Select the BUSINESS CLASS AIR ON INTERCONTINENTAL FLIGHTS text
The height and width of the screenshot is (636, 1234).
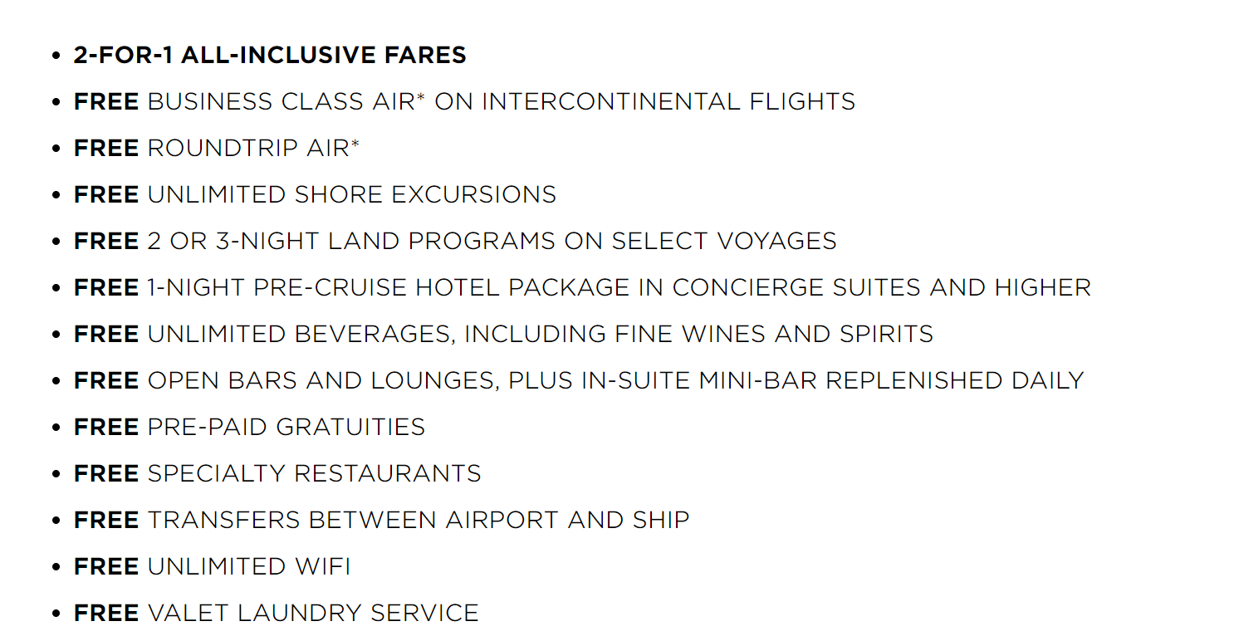coord(502,101)
